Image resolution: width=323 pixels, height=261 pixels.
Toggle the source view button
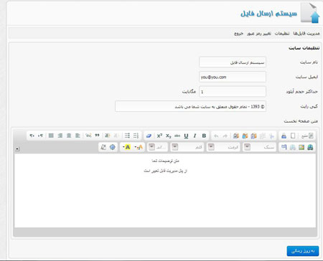(307, 136)
